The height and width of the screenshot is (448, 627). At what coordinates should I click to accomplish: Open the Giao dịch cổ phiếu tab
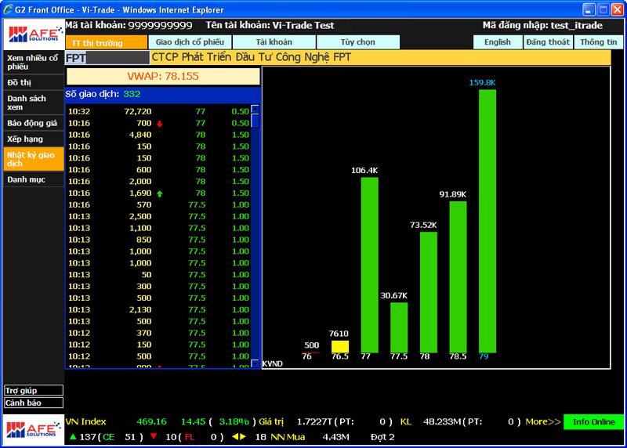(190, 42)
